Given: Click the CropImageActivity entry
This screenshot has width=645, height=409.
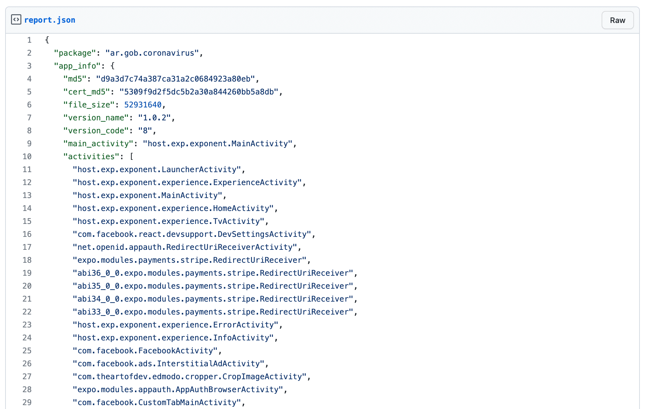Looking at the screenshot, I should click(190, 377).
